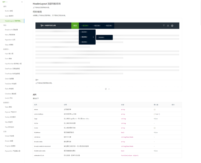Open the 一级菜单1 menu item
This screenshot has width=201, height=163.
tap(85, 26)
